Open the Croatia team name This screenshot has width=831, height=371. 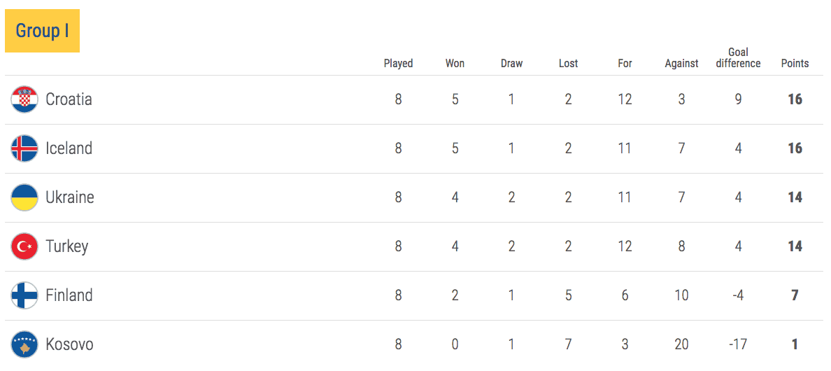click(69, 99)
